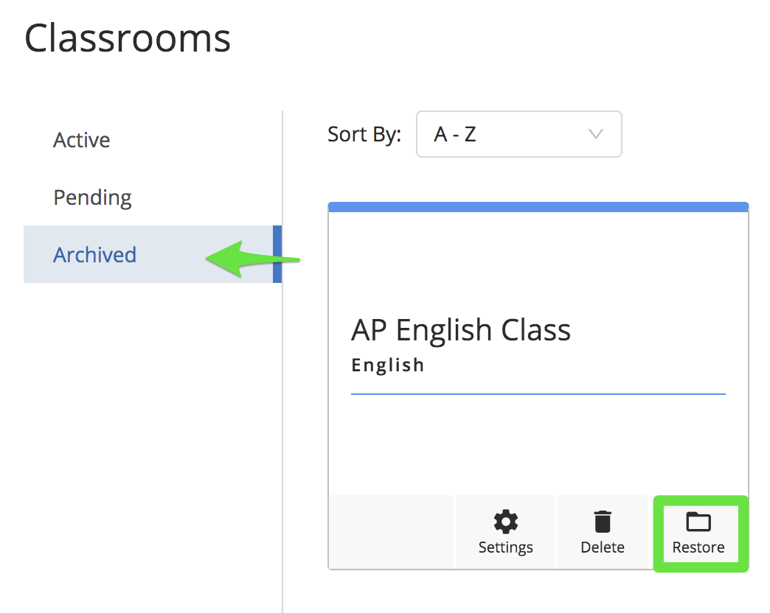The height and width of the screenshot is (613, 770).
Task: Open the Sort By A - Z dropdown
Action: (x=518, y=134)
